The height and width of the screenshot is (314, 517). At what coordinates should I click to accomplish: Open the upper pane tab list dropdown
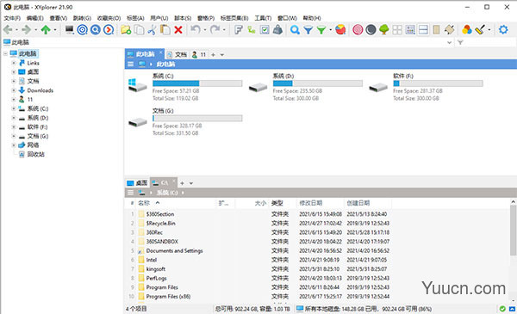coord(222,55)
